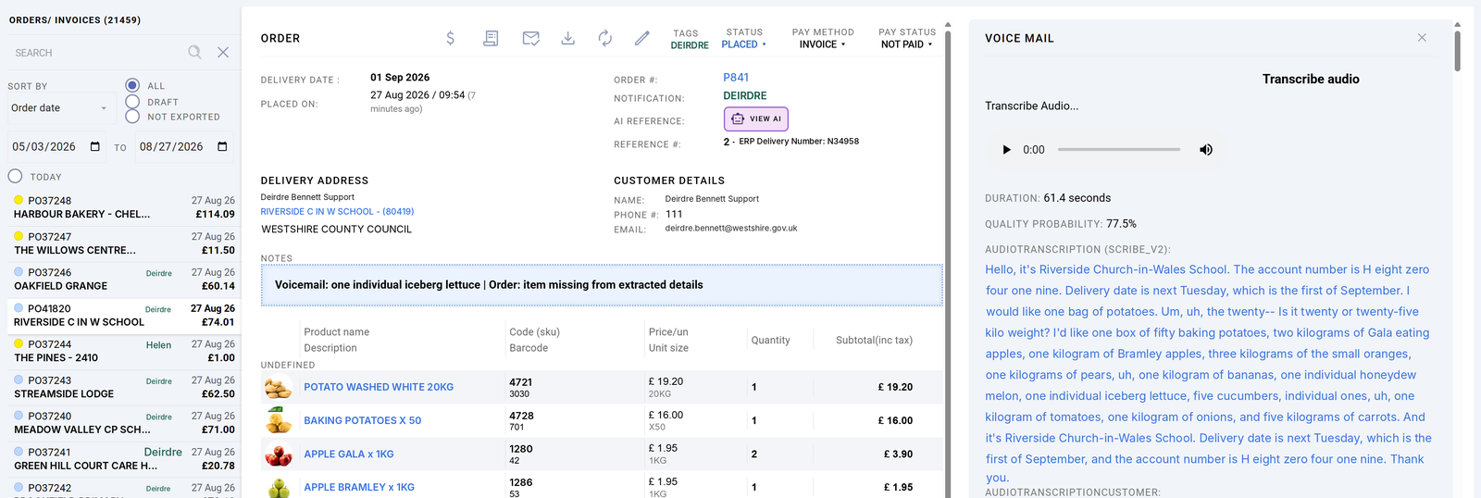
Task: Select the ALL radio button
Action: tap(132, 85)
